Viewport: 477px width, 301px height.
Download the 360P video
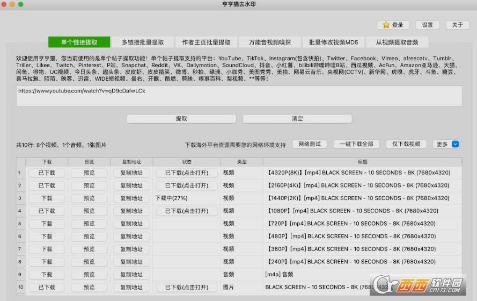tap(47, 249)
